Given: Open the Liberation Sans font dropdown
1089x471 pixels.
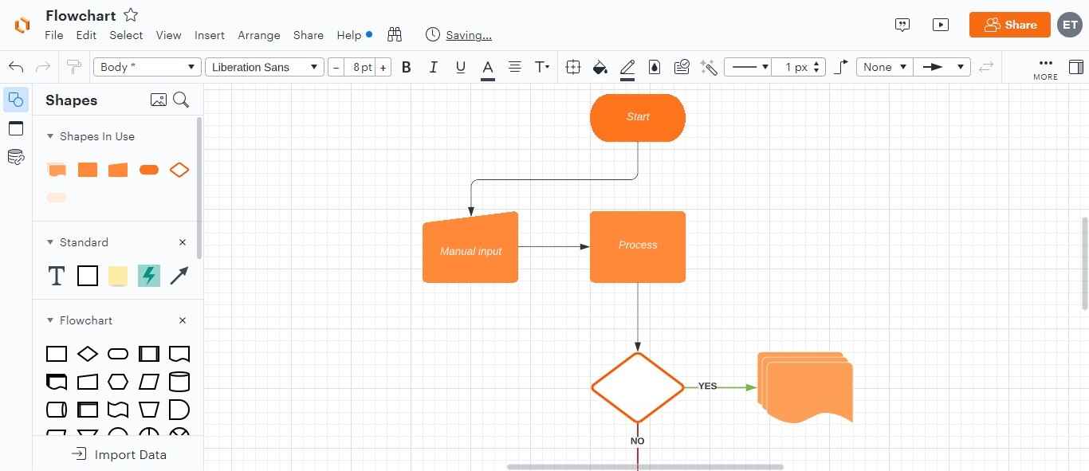Looking at the screenshot, I should pyautogui.click(x=264, y=67).
